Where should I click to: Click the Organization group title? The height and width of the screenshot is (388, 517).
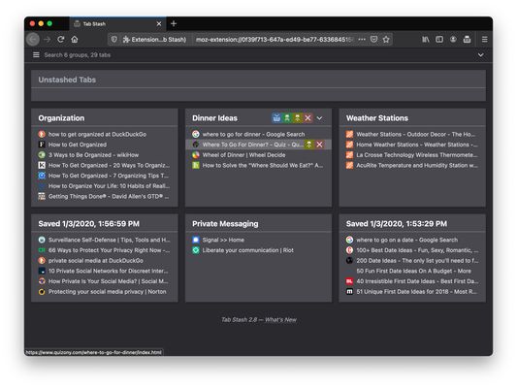[x=61, y=118]
